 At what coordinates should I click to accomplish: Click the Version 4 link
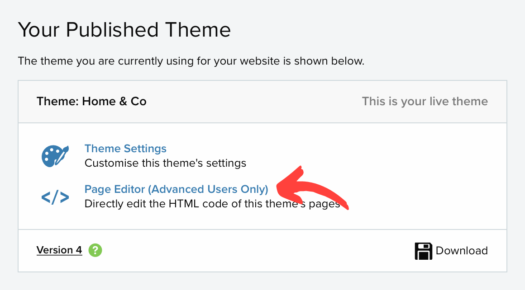tap(59, 250)
